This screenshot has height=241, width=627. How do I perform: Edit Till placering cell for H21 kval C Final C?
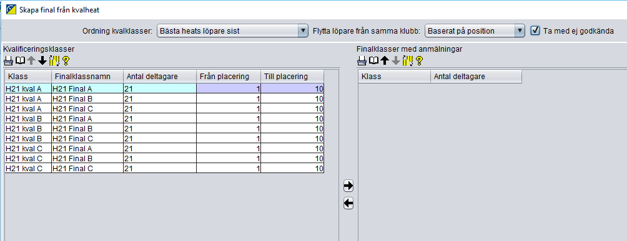[292, 168]
